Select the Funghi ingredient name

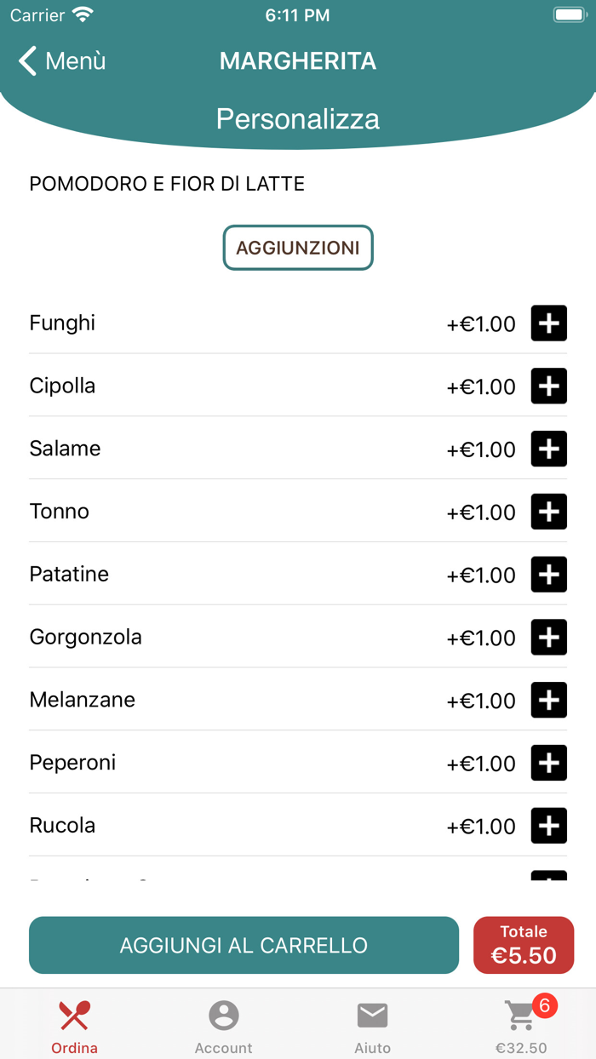pyautogui.click(x=62, y=323)
